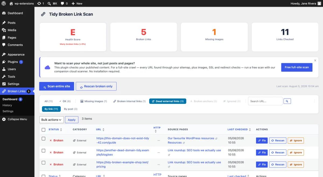Click the WordPress logo in admin bar
Screen dimensions: 323x177
(4, 3)
